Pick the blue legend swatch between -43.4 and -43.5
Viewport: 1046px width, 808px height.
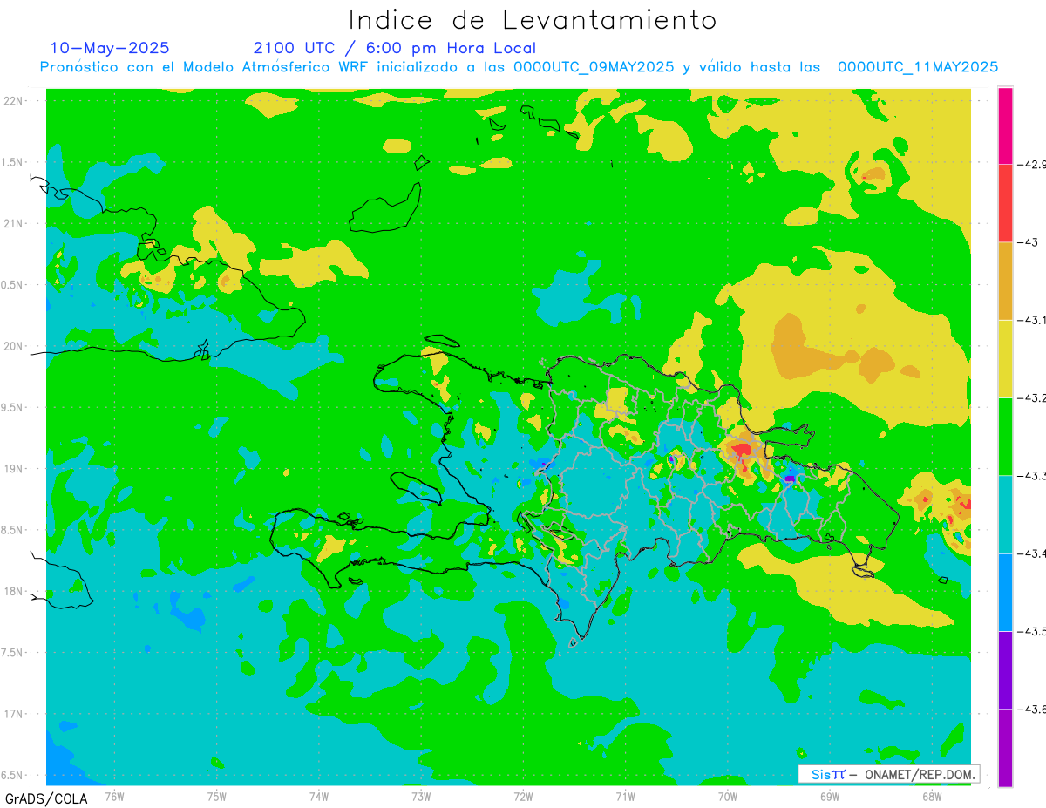(1005, 592)
